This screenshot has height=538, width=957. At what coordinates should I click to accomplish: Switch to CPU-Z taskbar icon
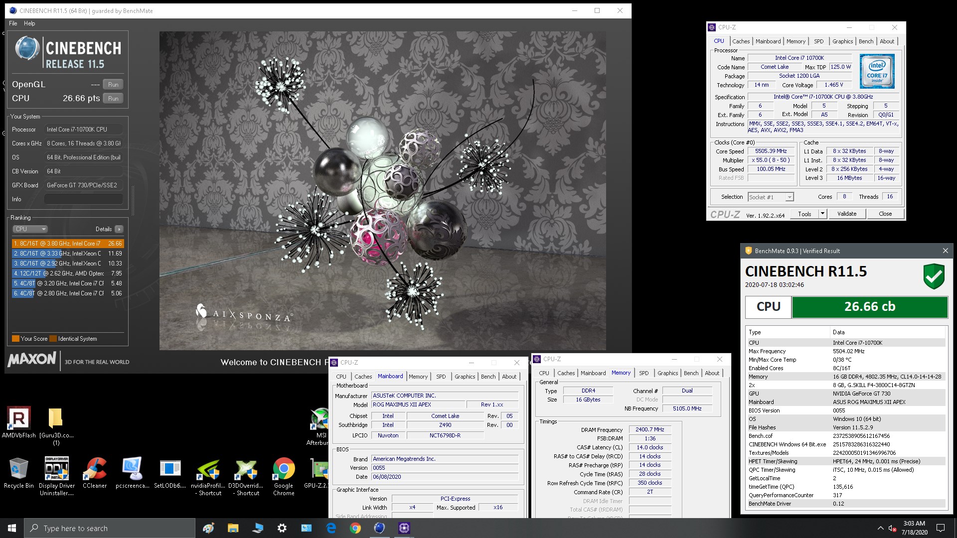click(404, 528)
